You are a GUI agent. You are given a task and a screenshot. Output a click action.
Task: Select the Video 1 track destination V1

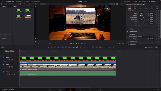click(4, 64)
